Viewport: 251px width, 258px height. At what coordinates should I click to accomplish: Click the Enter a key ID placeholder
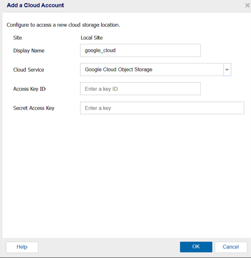pyautogui.click(x=101, y=89)
